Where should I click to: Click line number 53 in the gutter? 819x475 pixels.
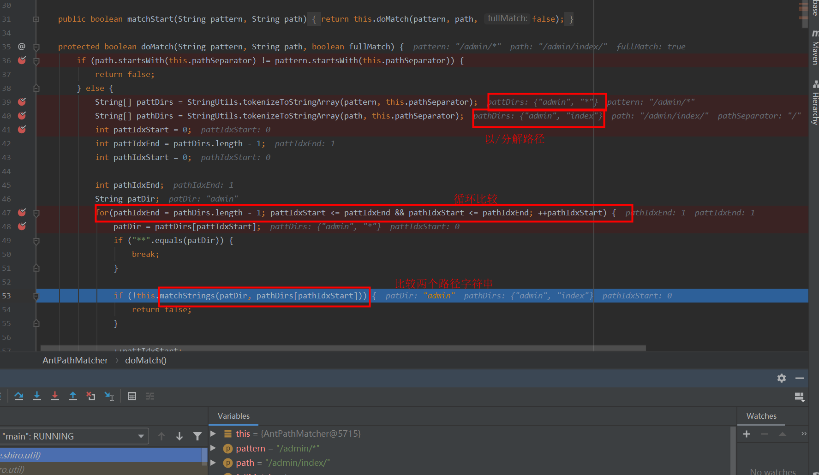[x=6, y=296]
